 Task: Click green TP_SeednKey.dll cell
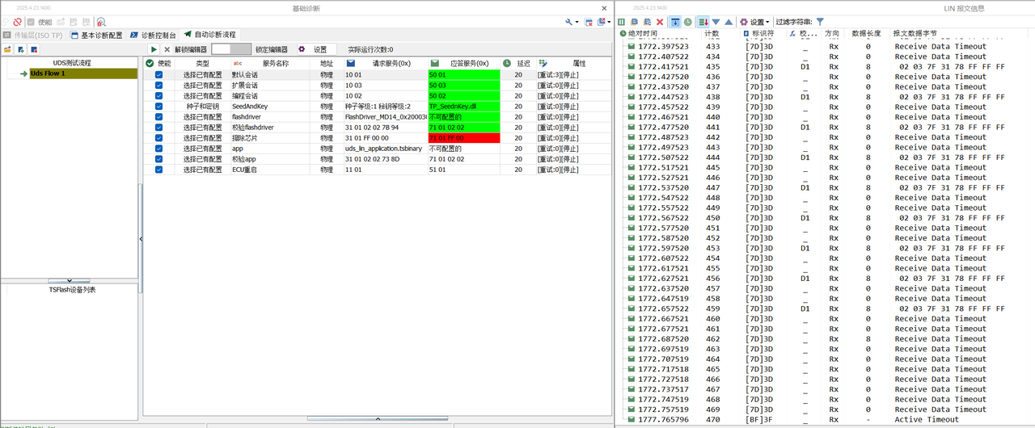(463, 106)
